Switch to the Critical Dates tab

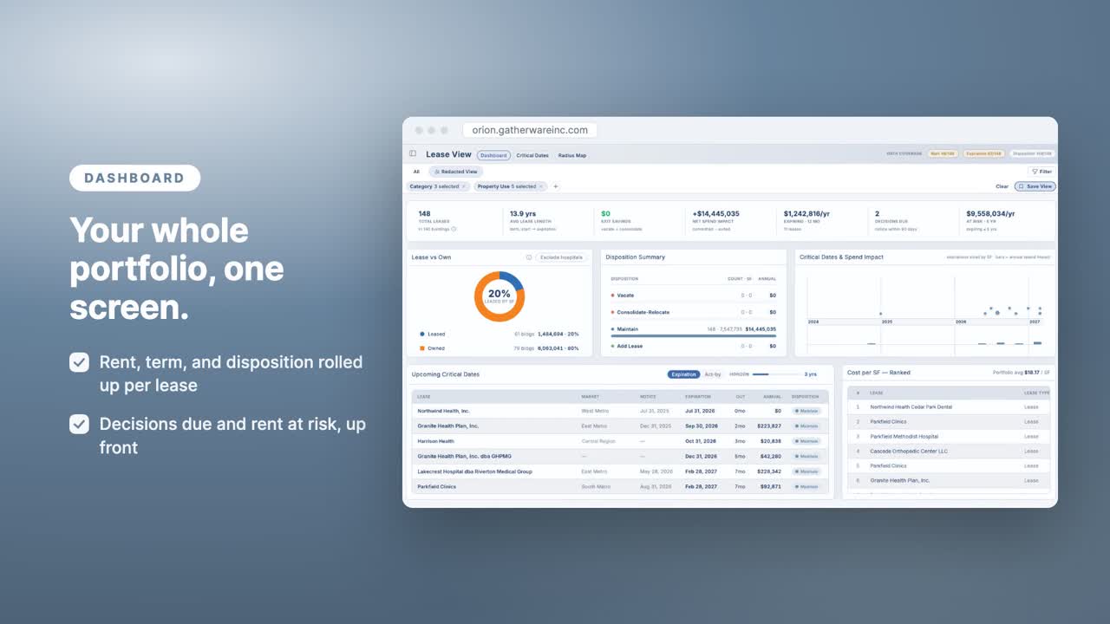(532, 155)
